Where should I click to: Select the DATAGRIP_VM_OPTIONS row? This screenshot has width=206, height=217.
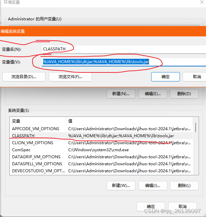click(x=101, y=157)
